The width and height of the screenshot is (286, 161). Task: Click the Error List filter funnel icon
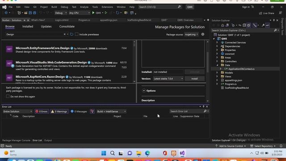pyautogui.click(x=92, y=111)
